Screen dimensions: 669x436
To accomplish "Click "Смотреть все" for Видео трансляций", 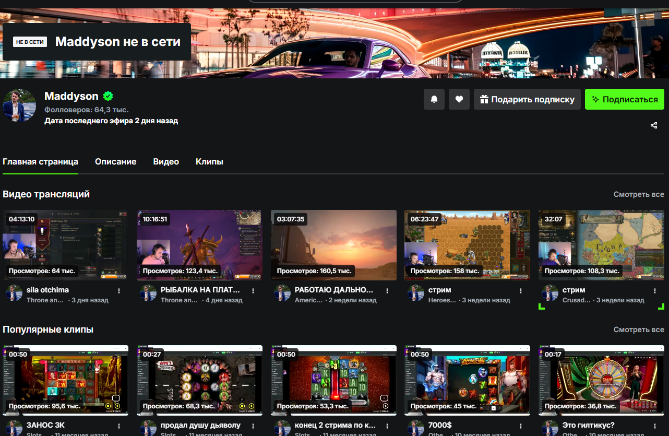I will tap(639, 194).
